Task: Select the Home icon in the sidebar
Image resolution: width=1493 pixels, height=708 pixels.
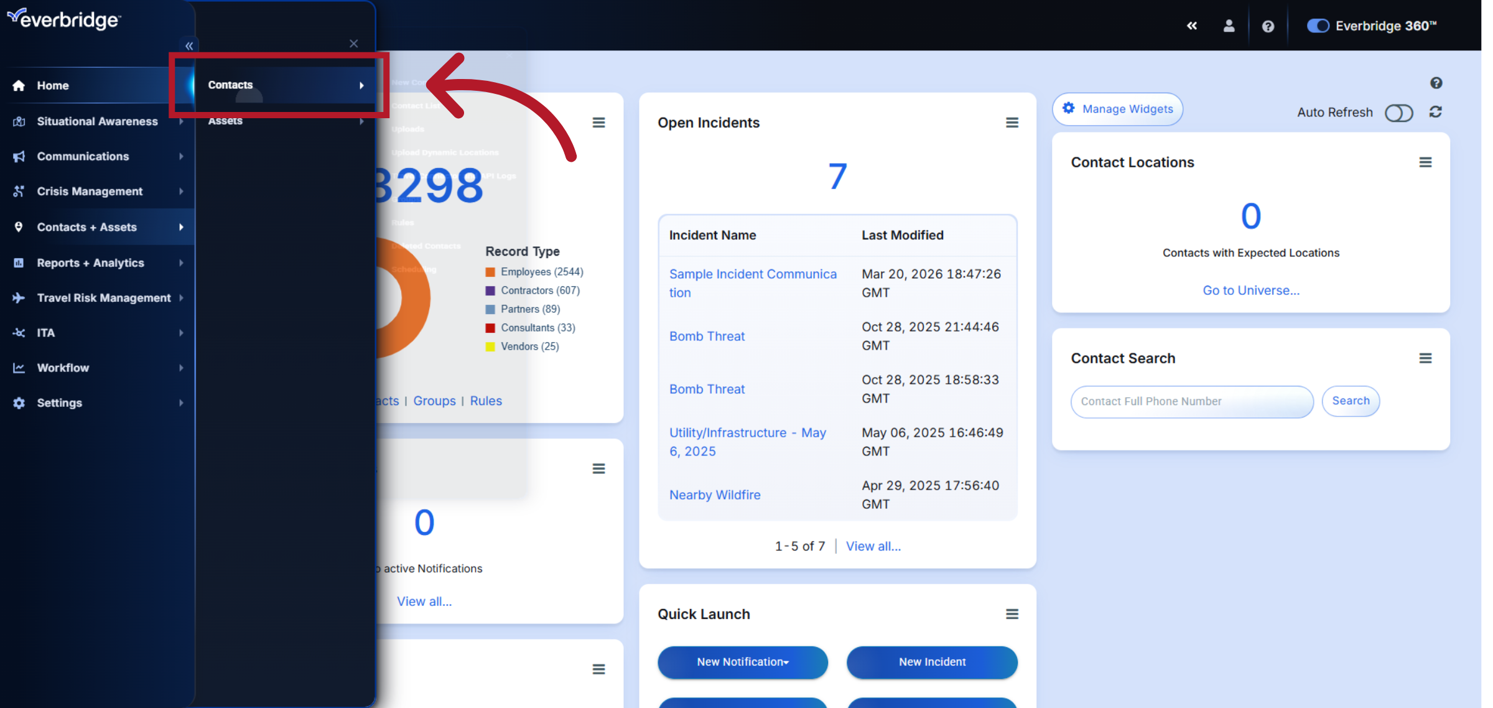Action: [x=19, y=85]
